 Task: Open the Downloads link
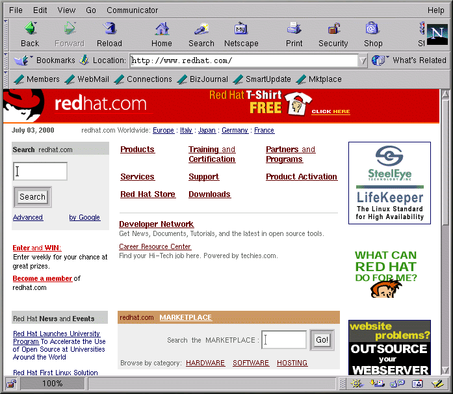209,194
